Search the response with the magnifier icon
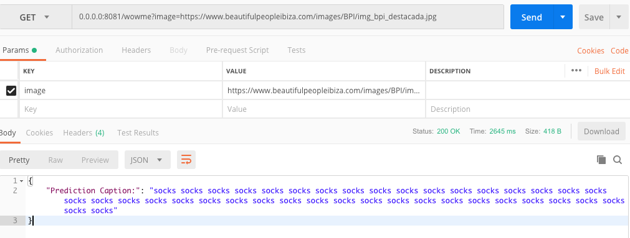Screen dimensions: 630x238 coord(618,160)
